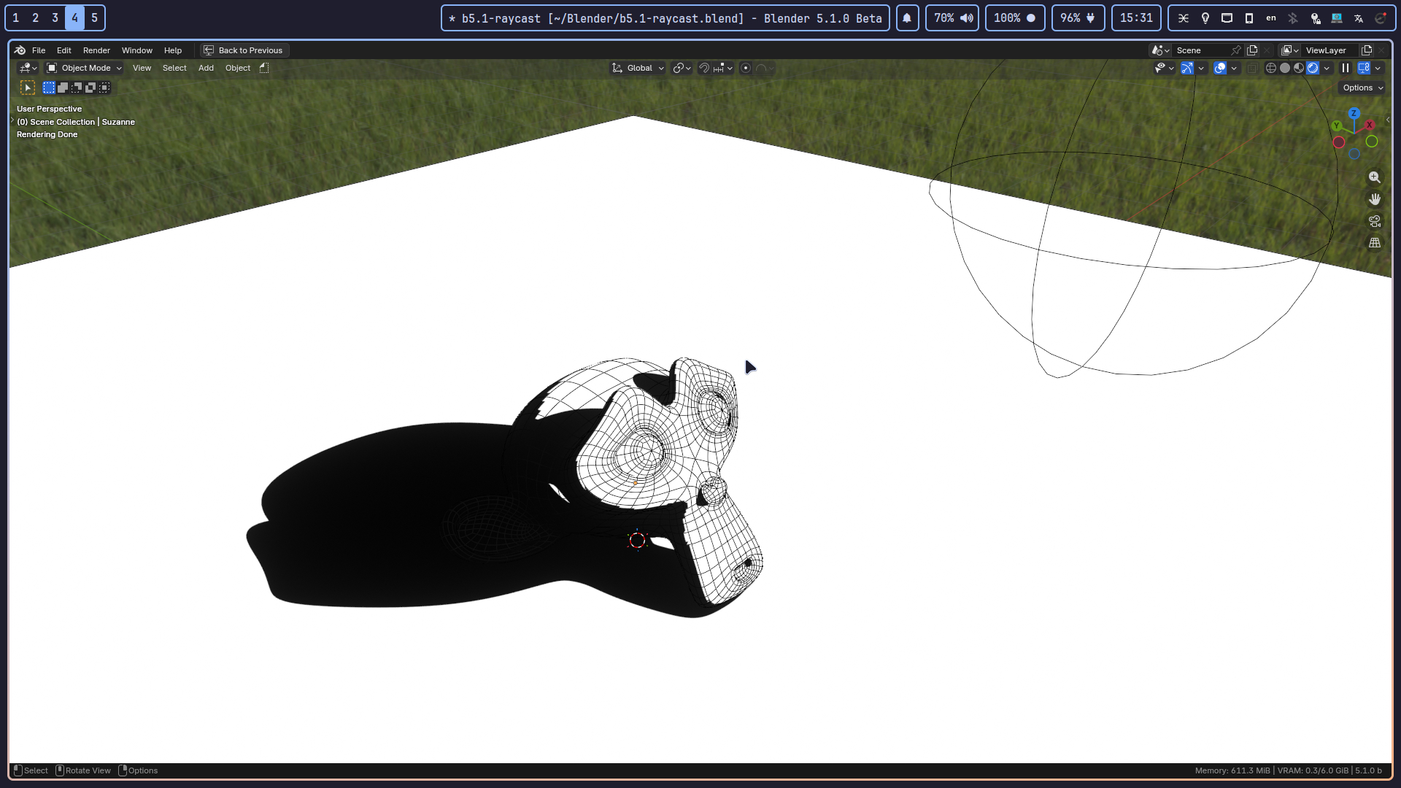Pause viewport rendering preview
The height and width of the screenshot is (788, 1401).
1346,68
